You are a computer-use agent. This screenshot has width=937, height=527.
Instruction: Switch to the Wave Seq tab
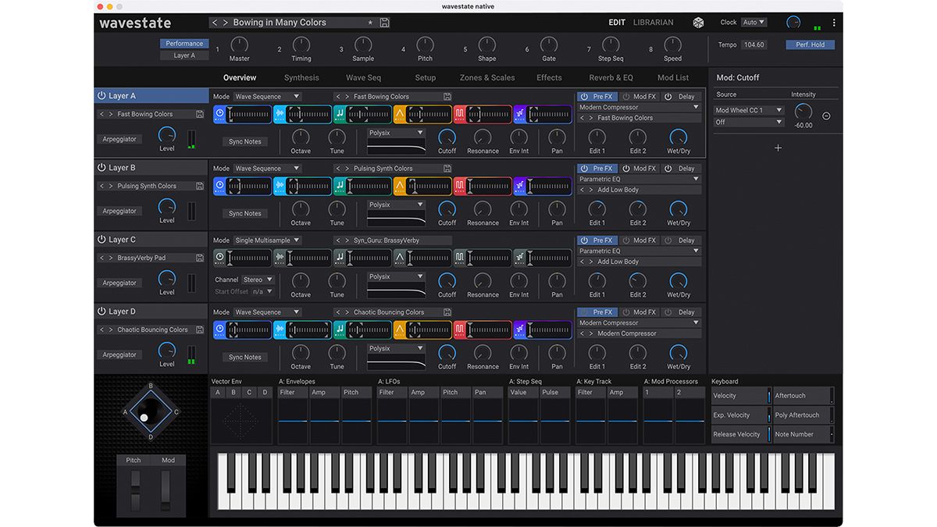363,77
